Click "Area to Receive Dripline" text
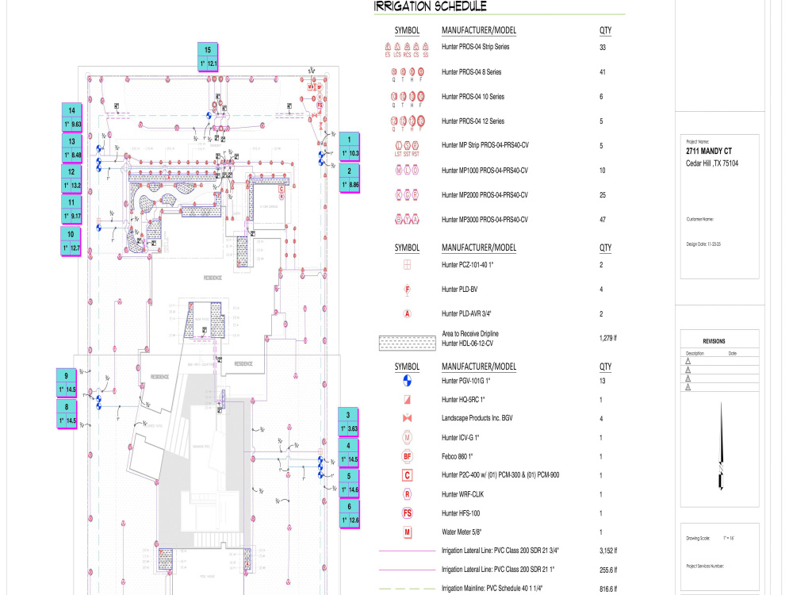Screen dimensions: 793x595 pos(470,333)
